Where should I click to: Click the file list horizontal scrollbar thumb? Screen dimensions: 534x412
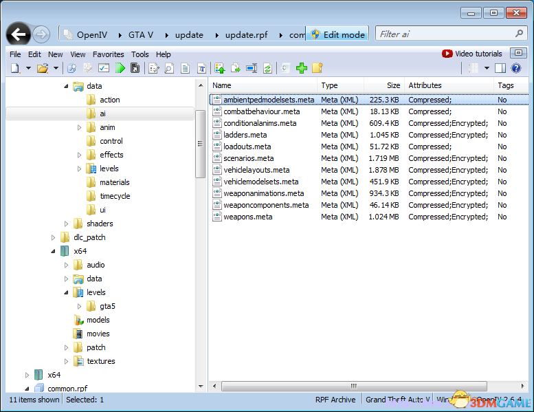point(354,386)
